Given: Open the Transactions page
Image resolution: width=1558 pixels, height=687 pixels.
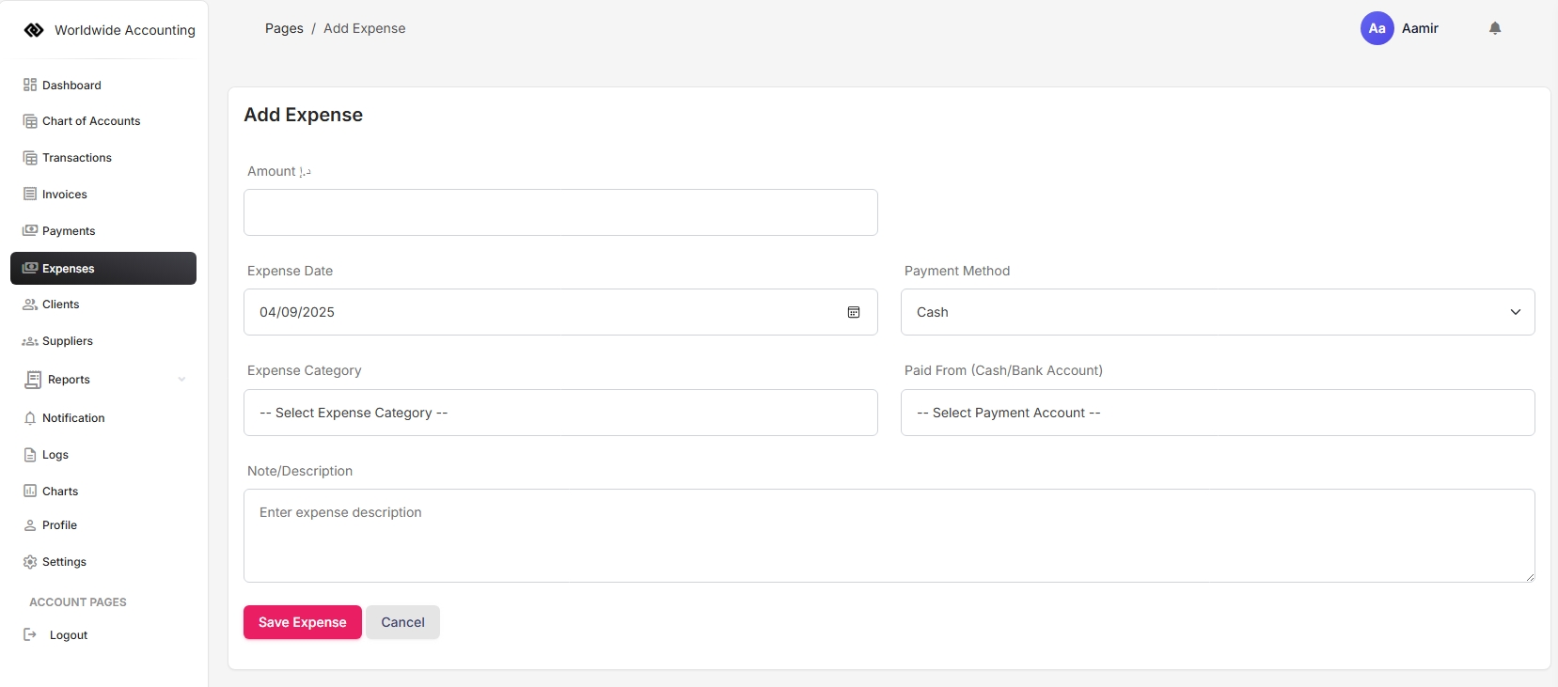Looking at the screenshot, I should pos(77,158).
